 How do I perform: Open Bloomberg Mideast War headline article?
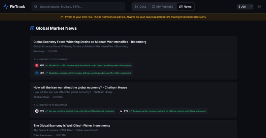pyautogui.click(x=90, y=42)
